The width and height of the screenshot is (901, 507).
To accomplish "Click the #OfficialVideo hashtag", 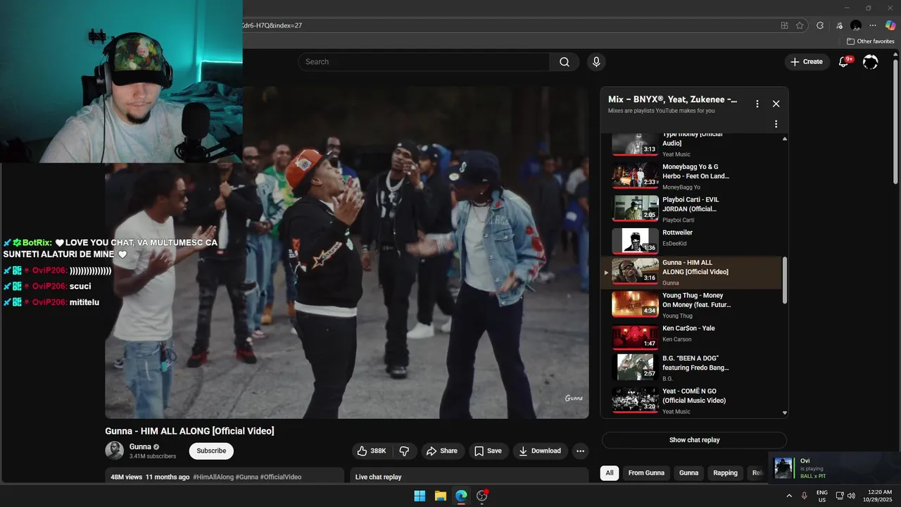I will coord(281,477).
